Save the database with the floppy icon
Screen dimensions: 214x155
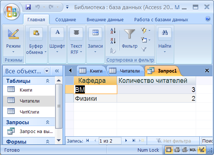point(28,7)
